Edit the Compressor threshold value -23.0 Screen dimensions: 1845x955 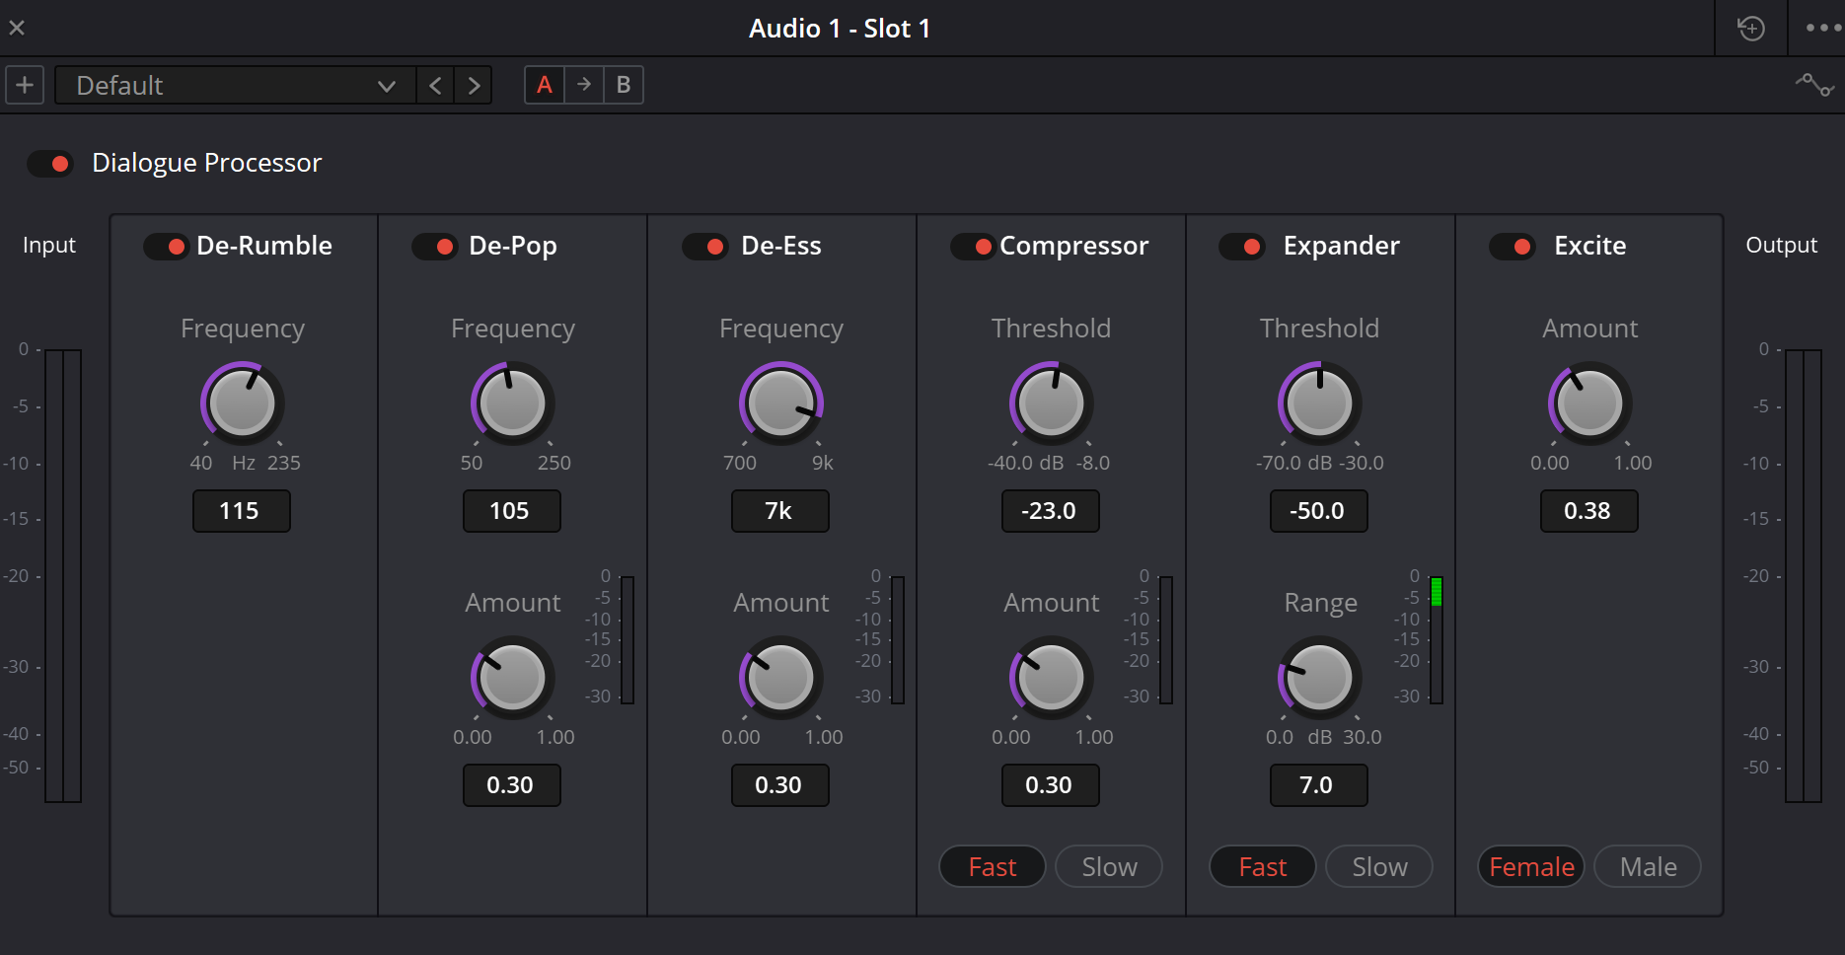pyautogui.click(x=1051, y=511)
